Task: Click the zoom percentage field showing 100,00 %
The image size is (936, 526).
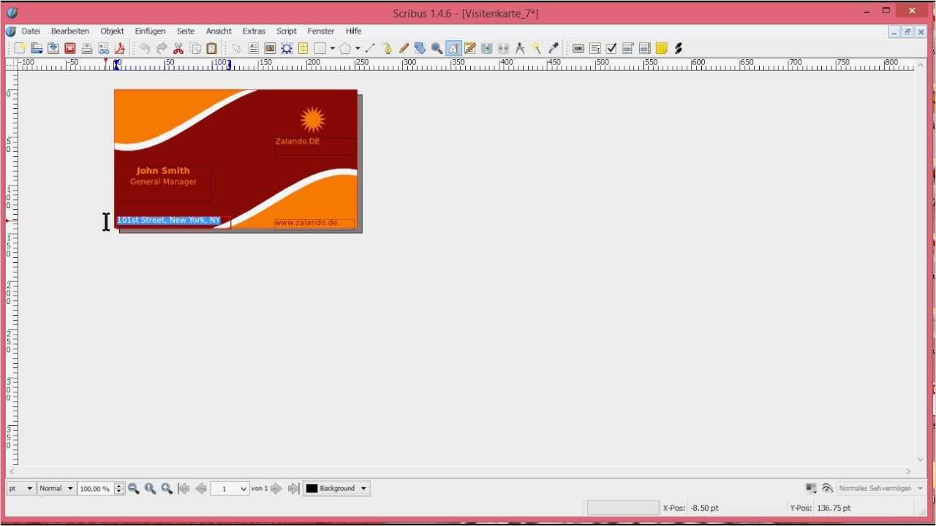Action: [x=96, y=489]
